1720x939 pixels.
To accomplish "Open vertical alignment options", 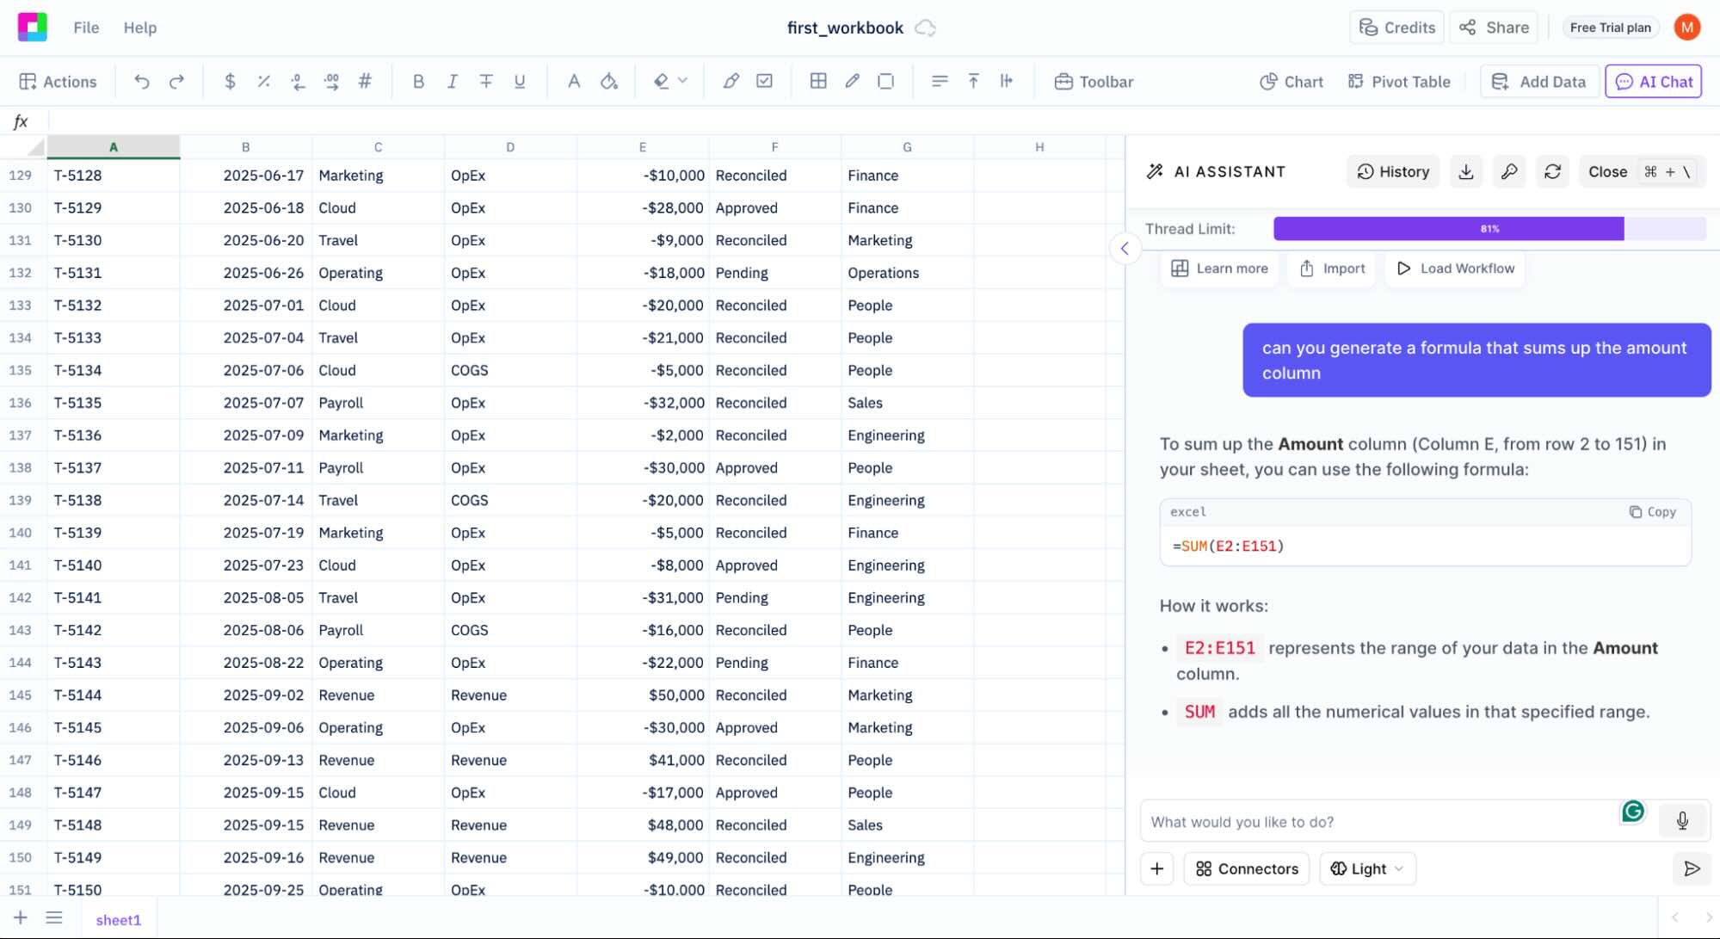I will pos(973,82).
